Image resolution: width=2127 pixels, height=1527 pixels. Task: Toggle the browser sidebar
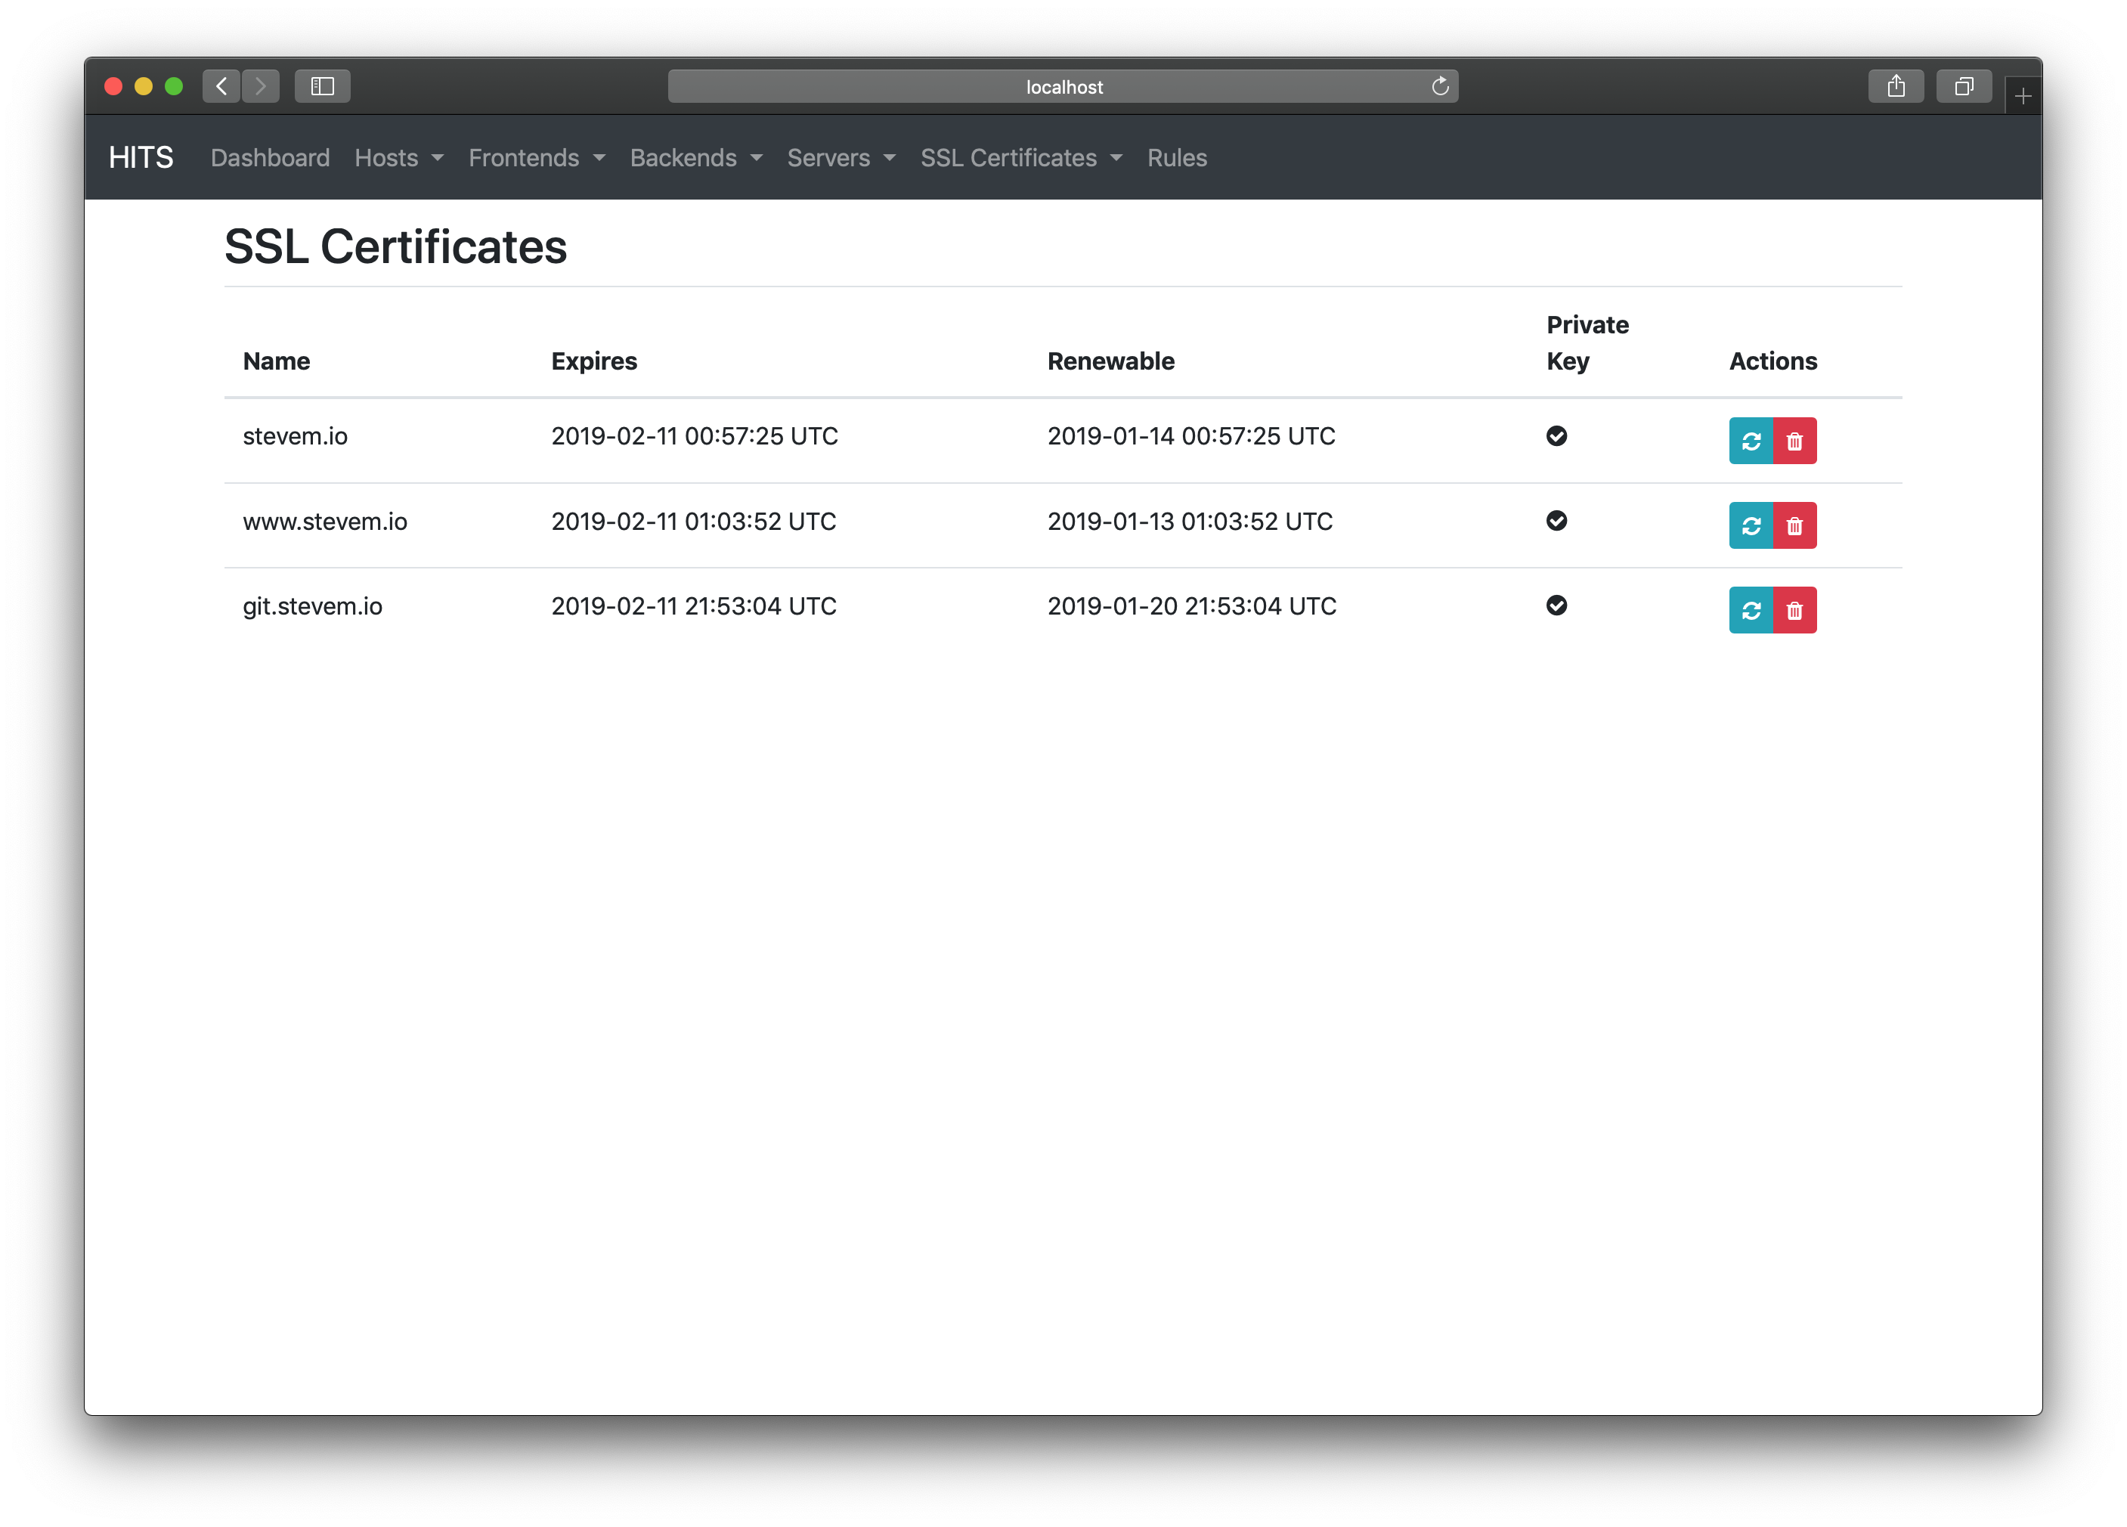[322, 86]
